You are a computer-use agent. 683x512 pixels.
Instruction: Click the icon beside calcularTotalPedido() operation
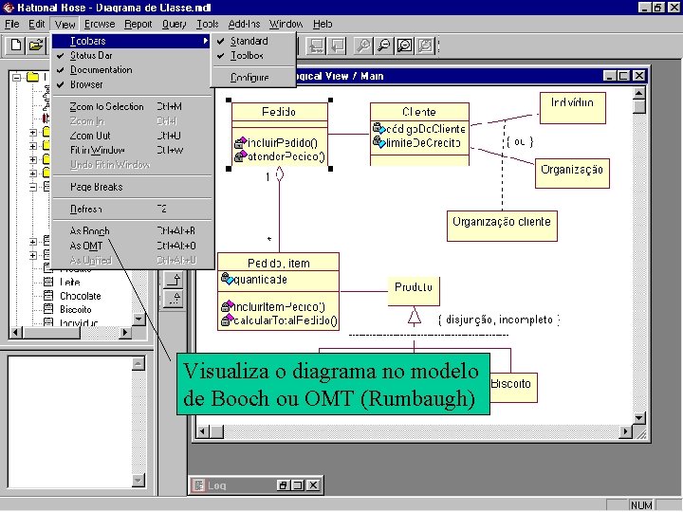[228, 320]
